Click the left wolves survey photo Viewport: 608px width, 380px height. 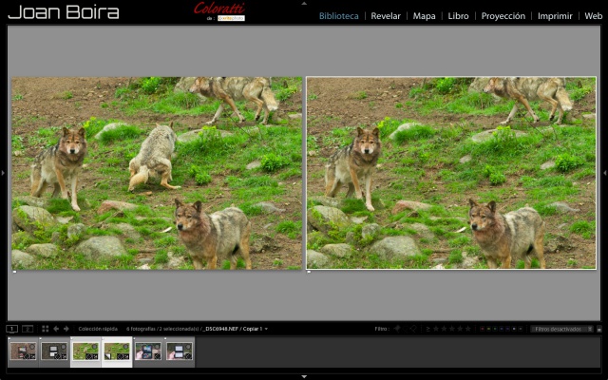coord(157,173)
